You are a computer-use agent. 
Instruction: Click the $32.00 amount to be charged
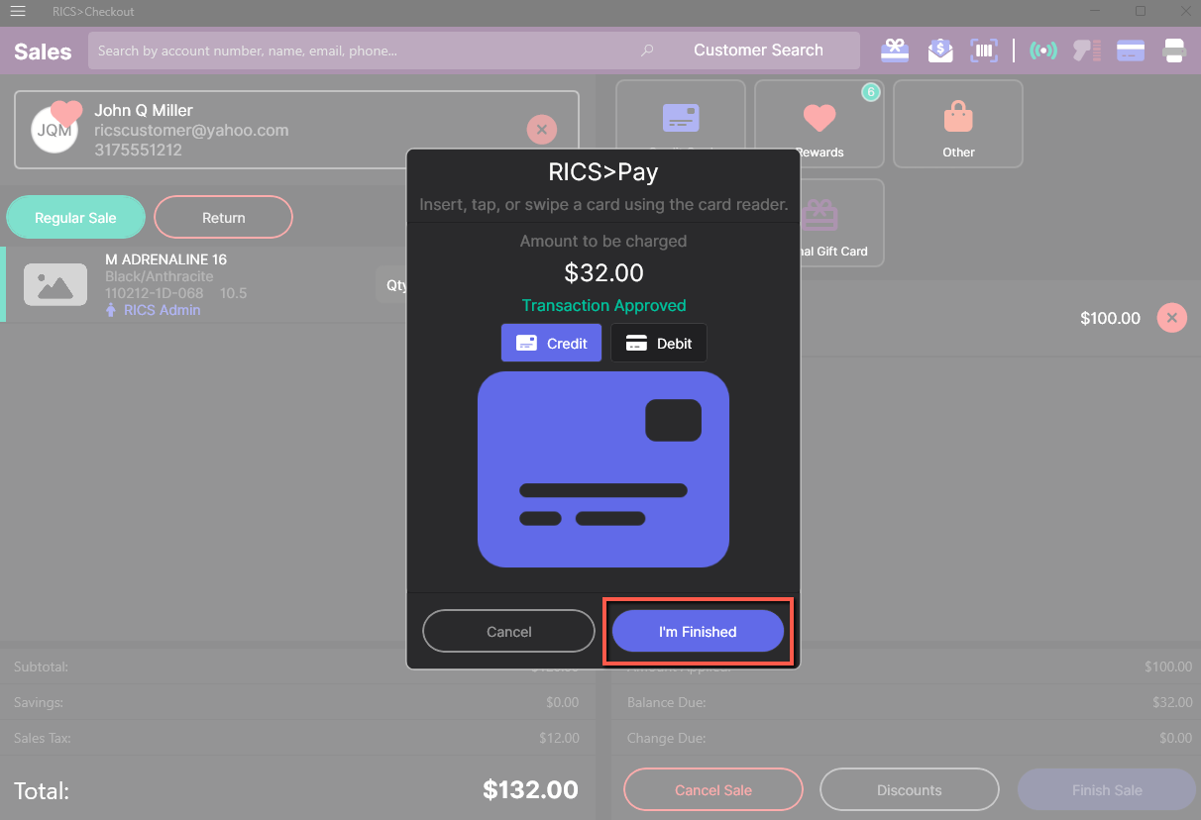603,272
